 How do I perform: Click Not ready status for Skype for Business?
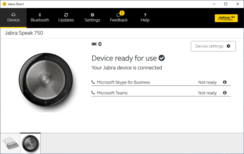(207, 82)
